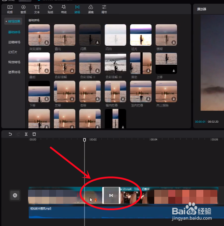Download the 色彩溶解 II transition
224x226 pixels.
coord(97,71)
